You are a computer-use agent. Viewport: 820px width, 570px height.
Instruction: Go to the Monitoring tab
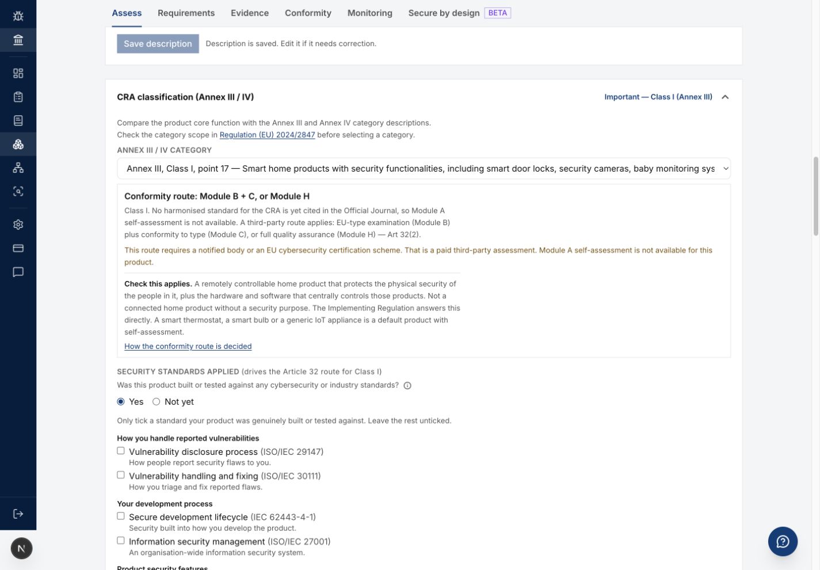(x=369, y=13)
